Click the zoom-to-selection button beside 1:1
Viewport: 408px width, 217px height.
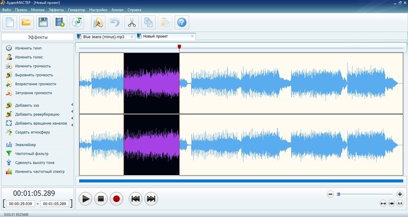392,203
